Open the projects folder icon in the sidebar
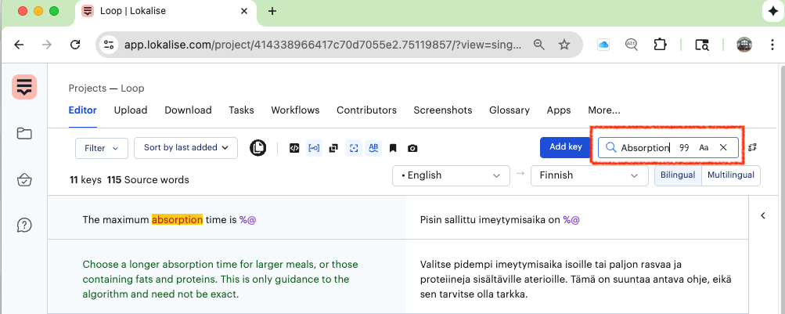The width and height of the screenshot is (785, 314). point(24,134)
